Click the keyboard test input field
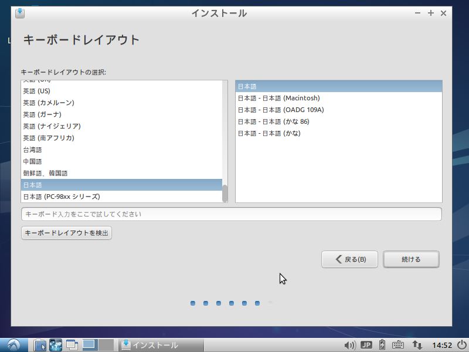This screenshot has width=469, height=352. pos(231,214)
